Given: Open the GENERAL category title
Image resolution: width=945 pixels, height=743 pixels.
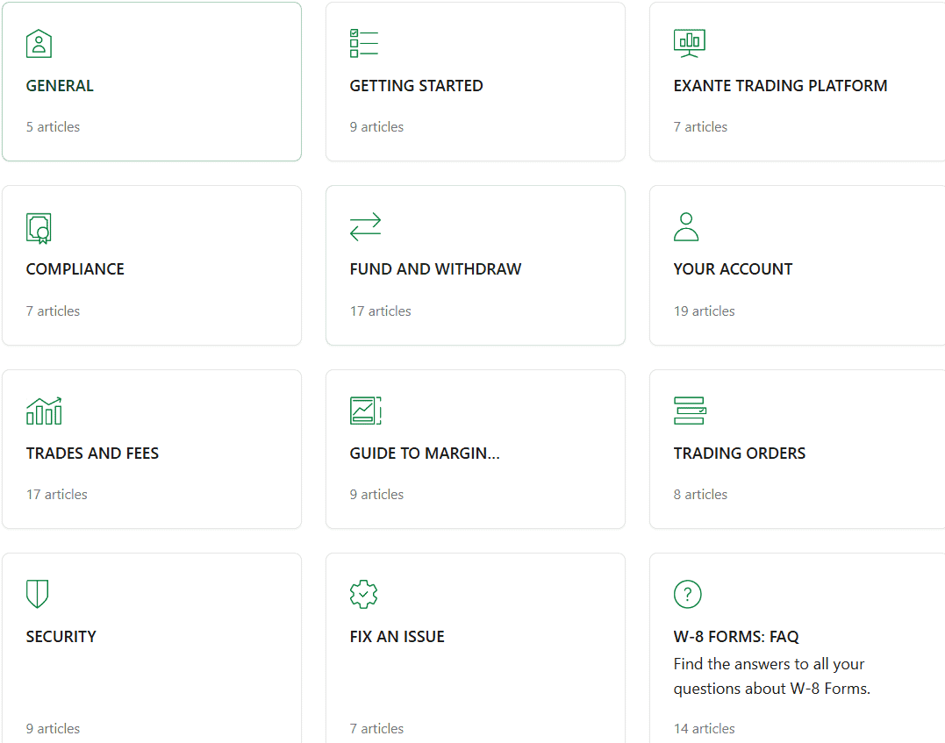Looking at the screenshot, I should click(60, 86).
